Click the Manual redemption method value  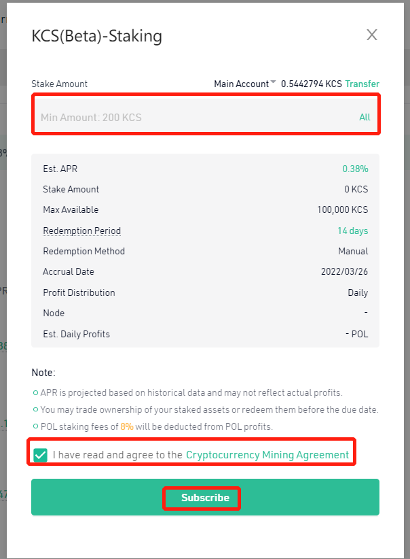353,252
